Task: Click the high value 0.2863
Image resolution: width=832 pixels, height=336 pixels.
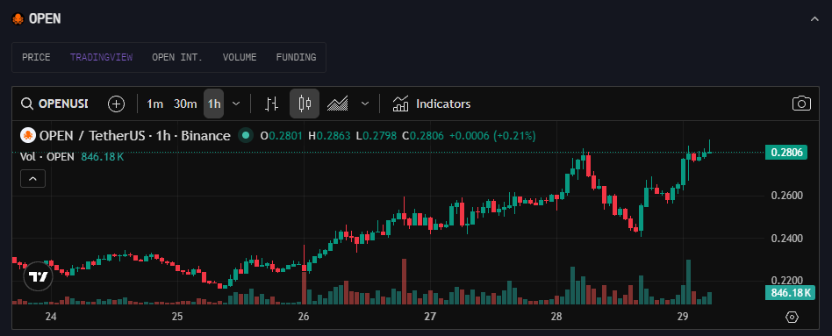Action: coord(334,135)
